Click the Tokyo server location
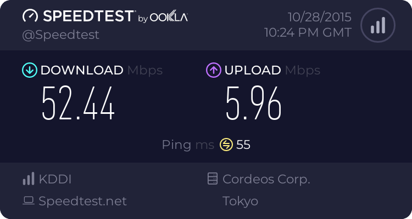Viewport: 412px width, 219px height. click(x=240, y=201)
